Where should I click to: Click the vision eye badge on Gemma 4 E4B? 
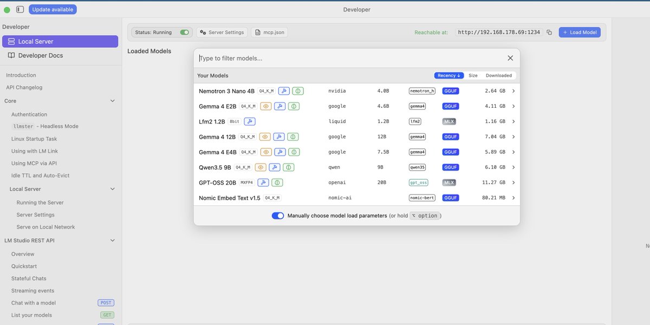(266, 152)
